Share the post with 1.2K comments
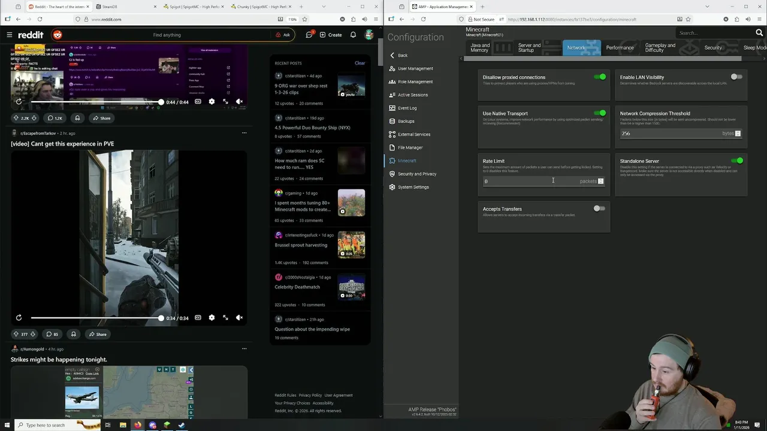This screenshot has height=431, width=767. pyautogui.click(x=101, y=118)
